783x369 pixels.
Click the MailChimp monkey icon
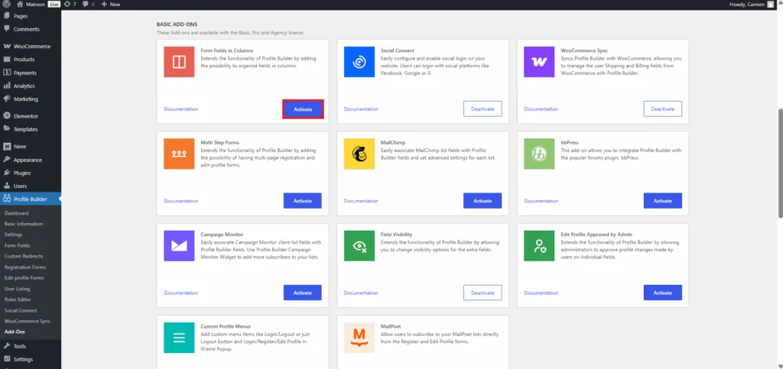pyautogui.click(x=359, y=154)
